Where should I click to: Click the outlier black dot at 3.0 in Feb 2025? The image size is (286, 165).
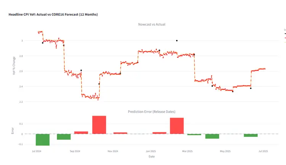click(177, 40)
